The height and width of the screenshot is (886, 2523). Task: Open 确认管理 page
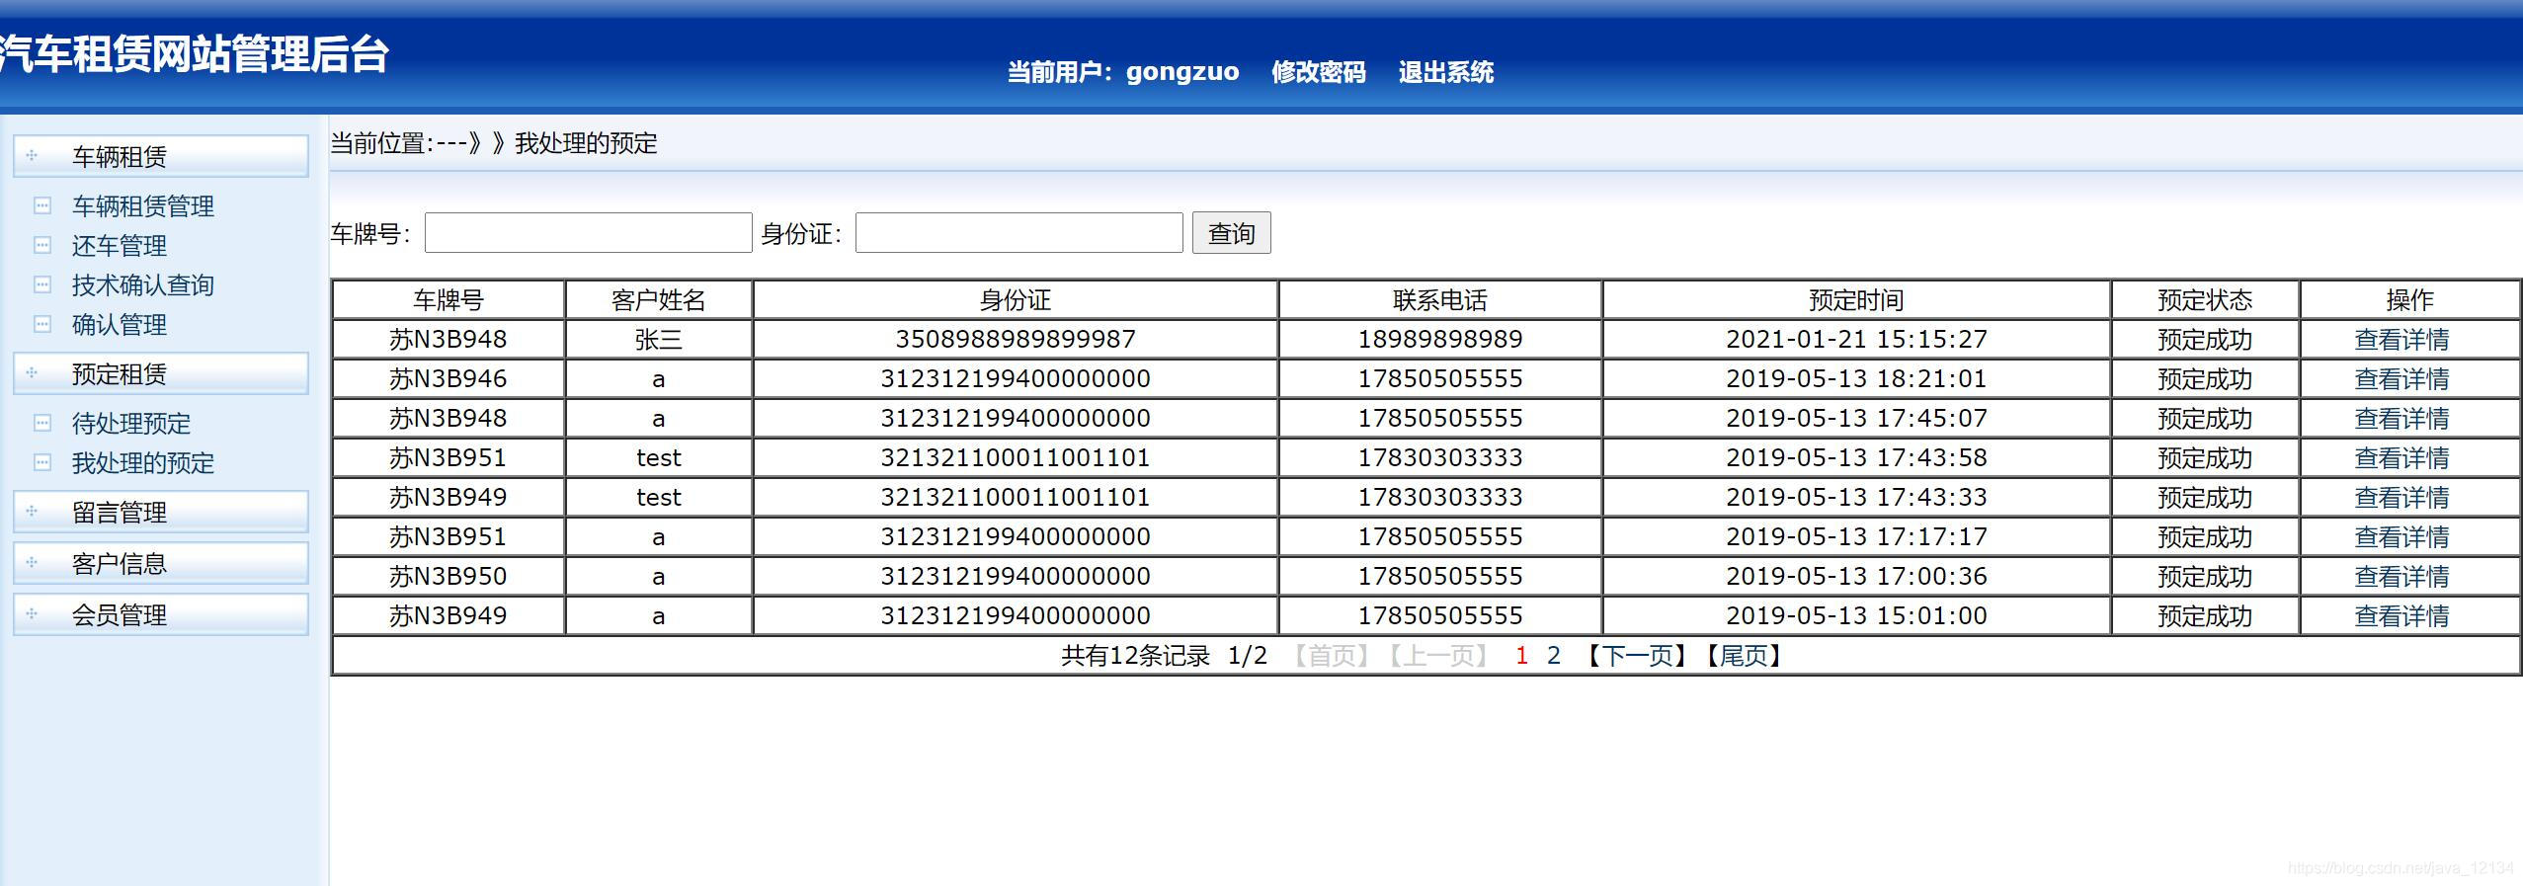(x=120, y=324)
